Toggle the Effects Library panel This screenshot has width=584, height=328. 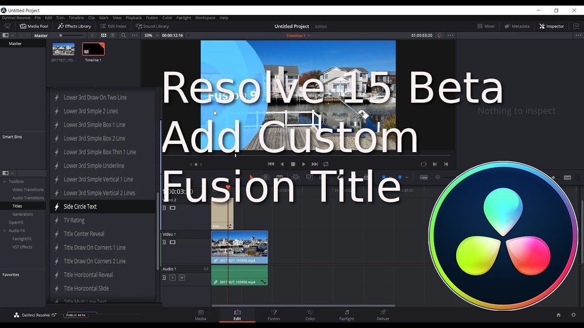pyautogui.click(x=74, y=26)
